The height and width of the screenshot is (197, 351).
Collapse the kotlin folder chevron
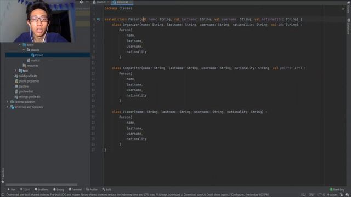(20, 45)
